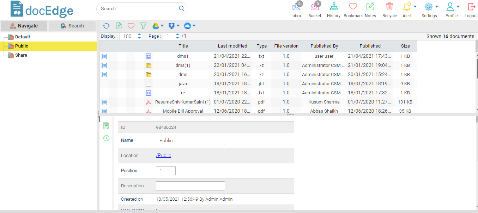Click the heart bookmark icon in the toolbar
478x213 pixels.
[x=131, y=26]
